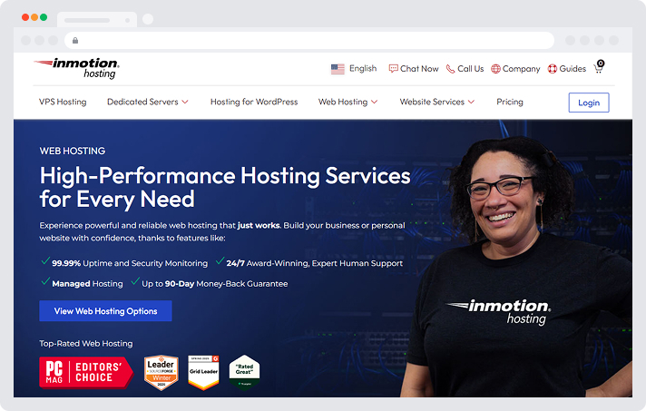
Task: Click the Login button
Action: pyautogui.click(x=589, y=103)
